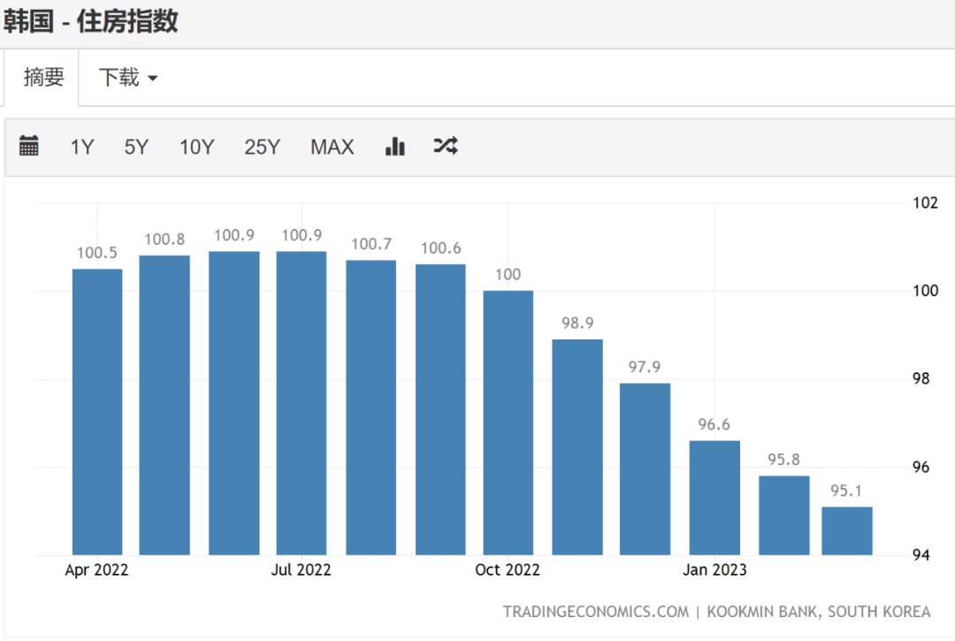The height and width of the screenshot is (641, 955).
Task: Select the 1Y time range
Action: pyautogui.click(x=82, y=147)
